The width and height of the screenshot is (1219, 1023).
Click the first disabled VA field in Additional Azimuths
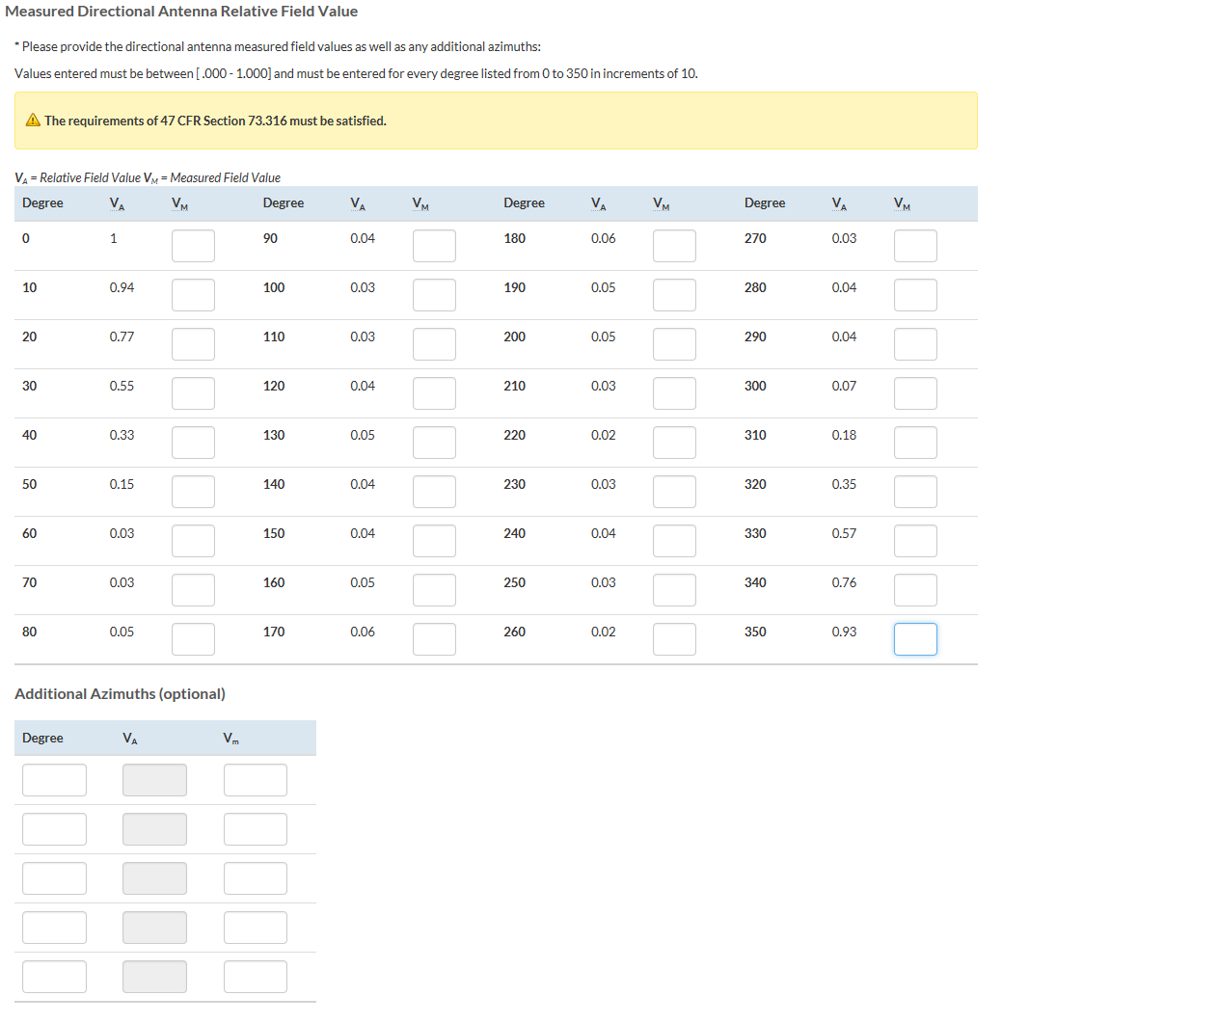pos(154,780)
